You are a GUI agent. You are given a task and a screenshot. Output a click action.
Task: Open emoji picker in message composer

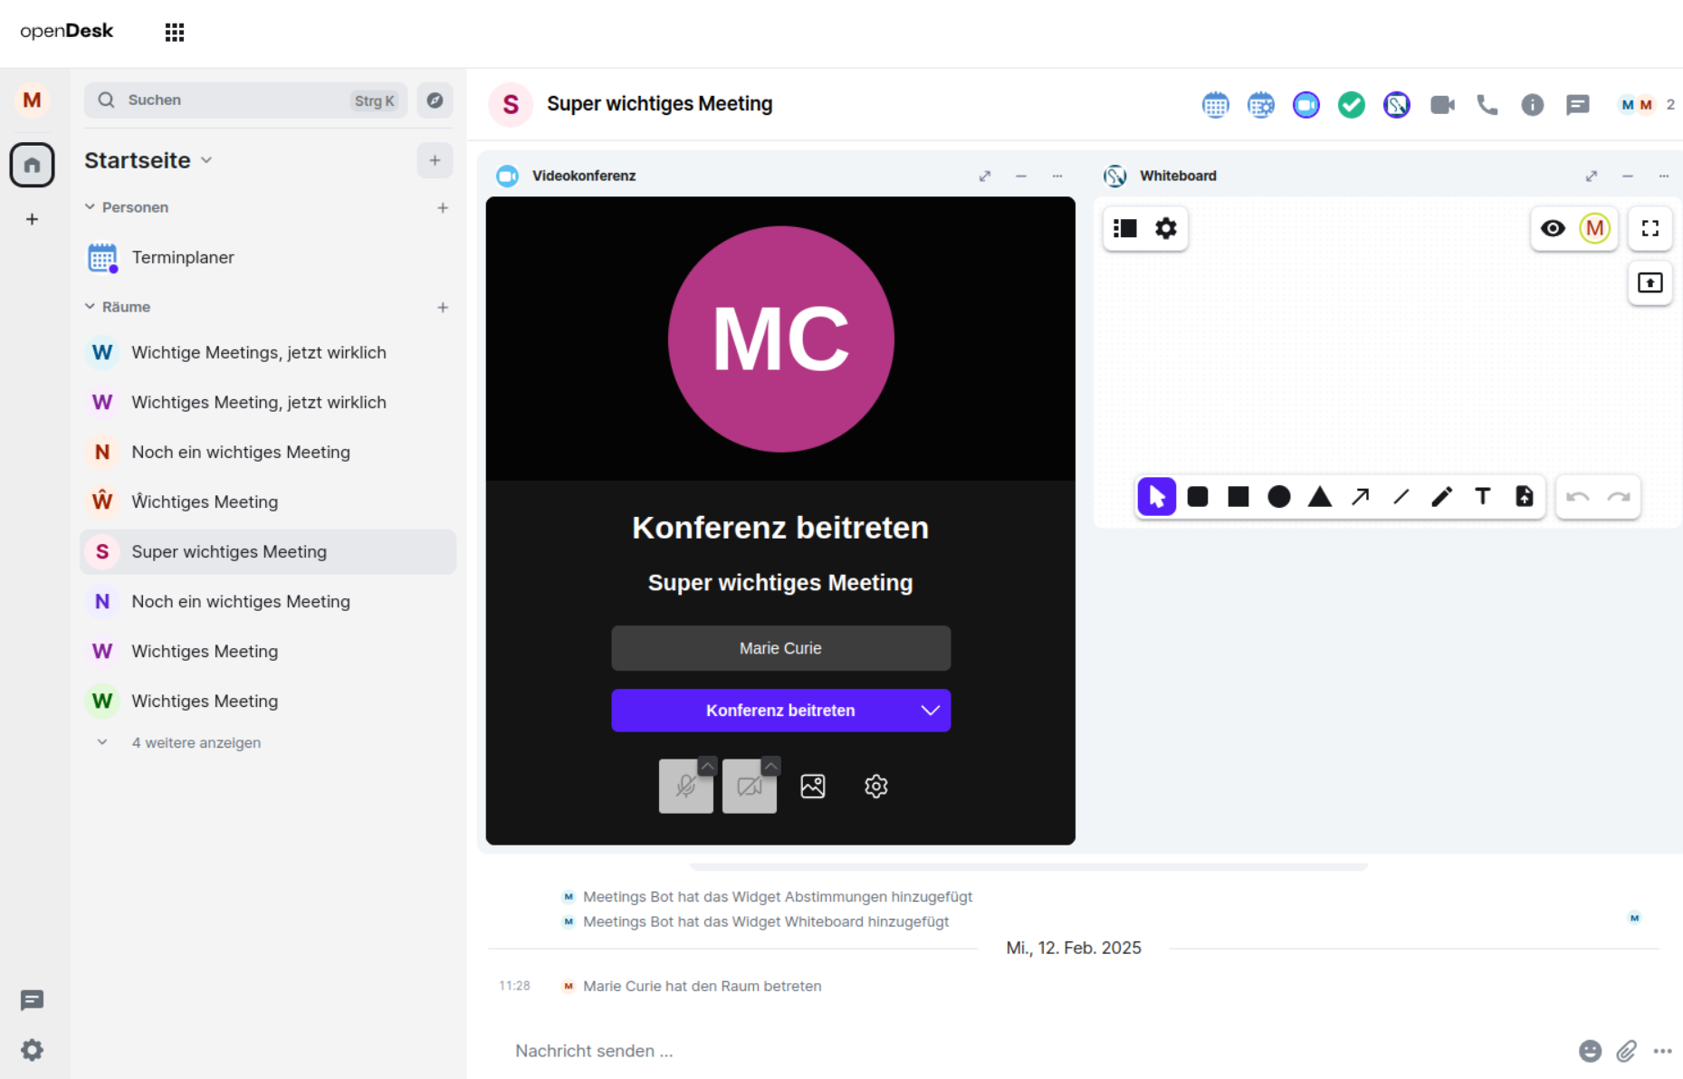[x=1591, y=1051]
